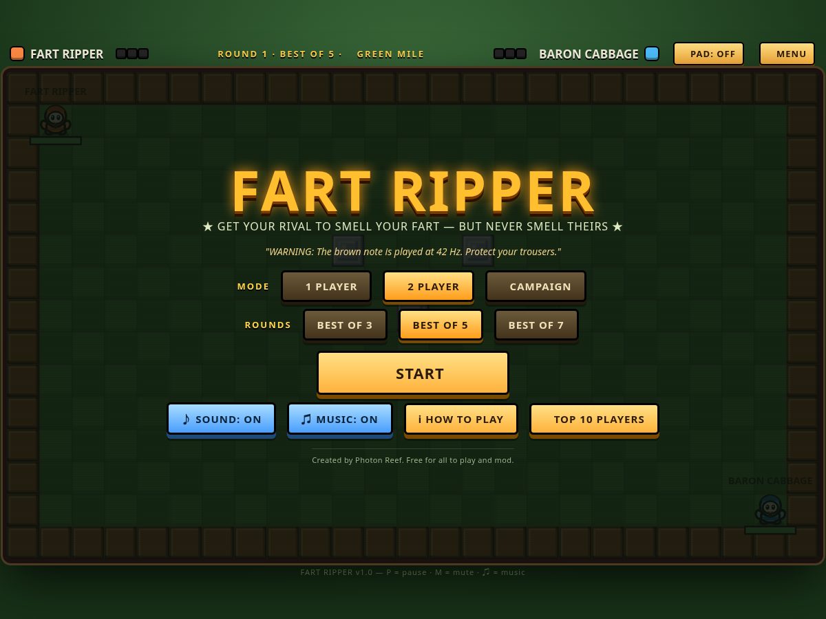Click the blue Baron Cabbage character sprite
Screen dimensions: 826x619
[x=770, y=510]
